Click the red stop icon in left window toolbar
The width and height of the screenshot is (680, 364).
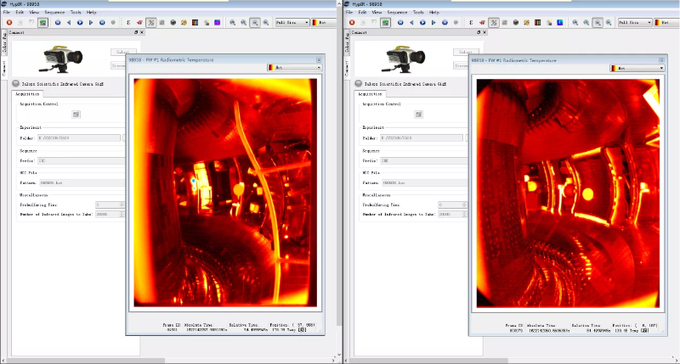click(8, 22)
